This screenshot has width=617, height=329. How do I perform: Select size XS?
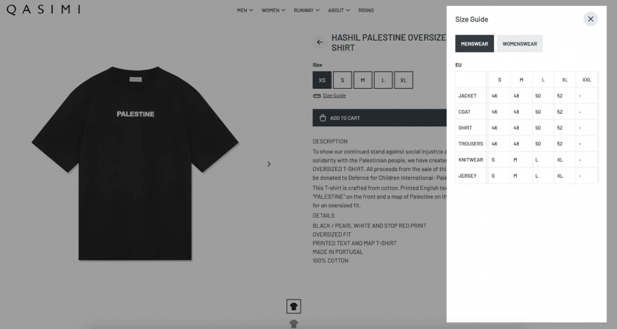tap(322, 80)
